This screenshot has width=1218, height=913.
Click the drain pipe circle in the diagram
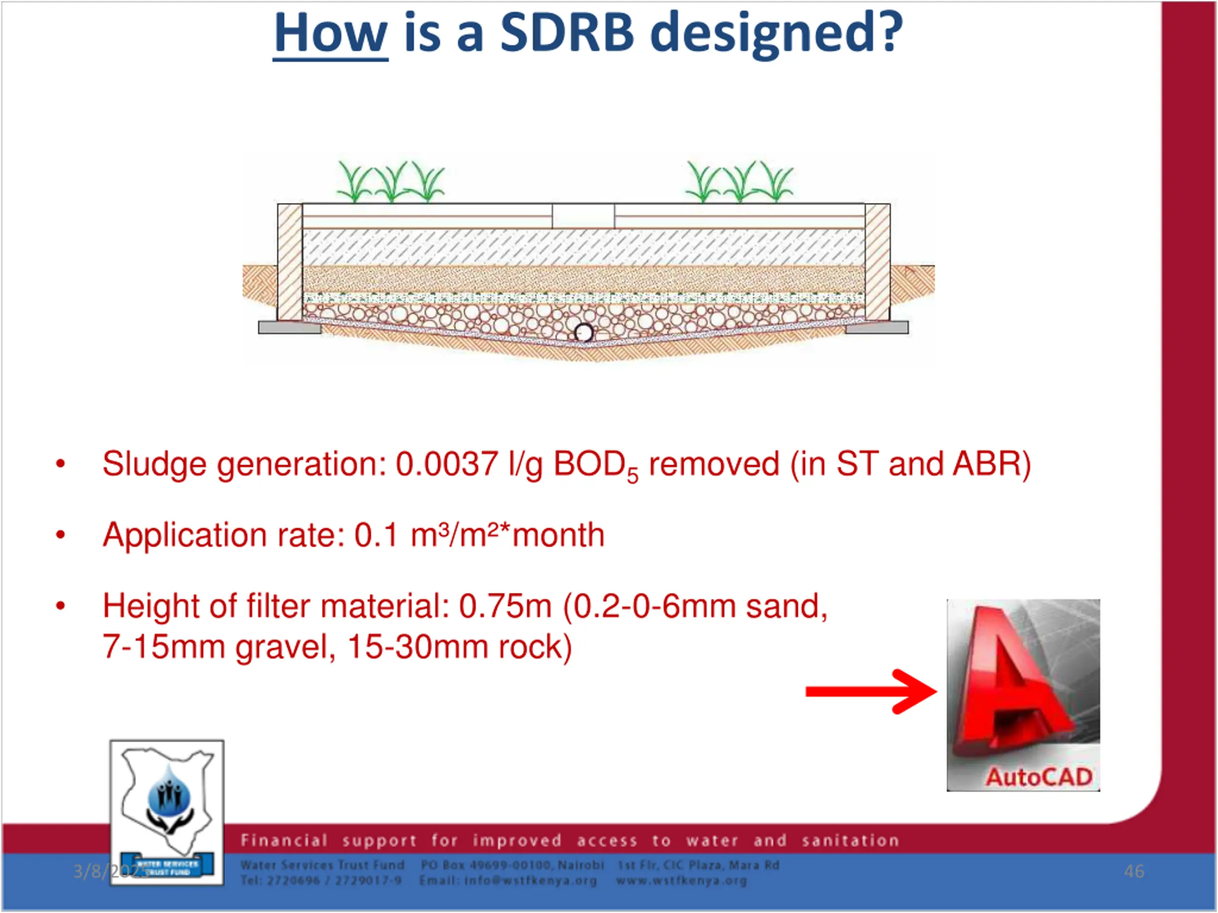[x=584, y=332]
